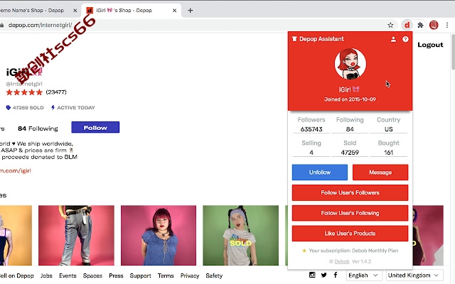Open the Instagram icon in footer

tap(312, 275)
